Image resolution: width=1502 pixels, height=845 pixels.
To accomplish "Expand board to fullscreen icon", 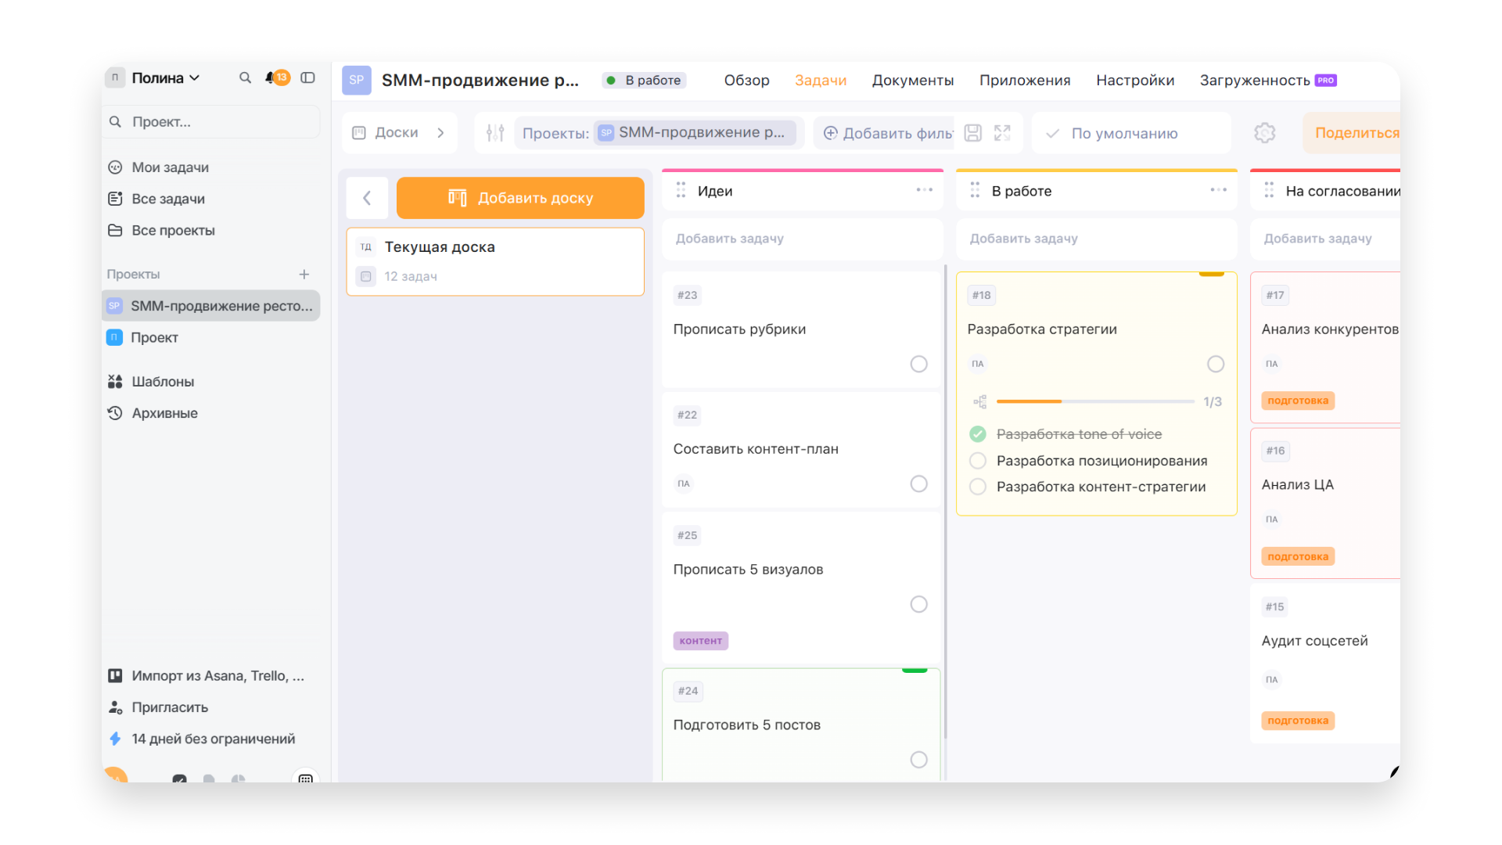I will [x=1002, y=133].
